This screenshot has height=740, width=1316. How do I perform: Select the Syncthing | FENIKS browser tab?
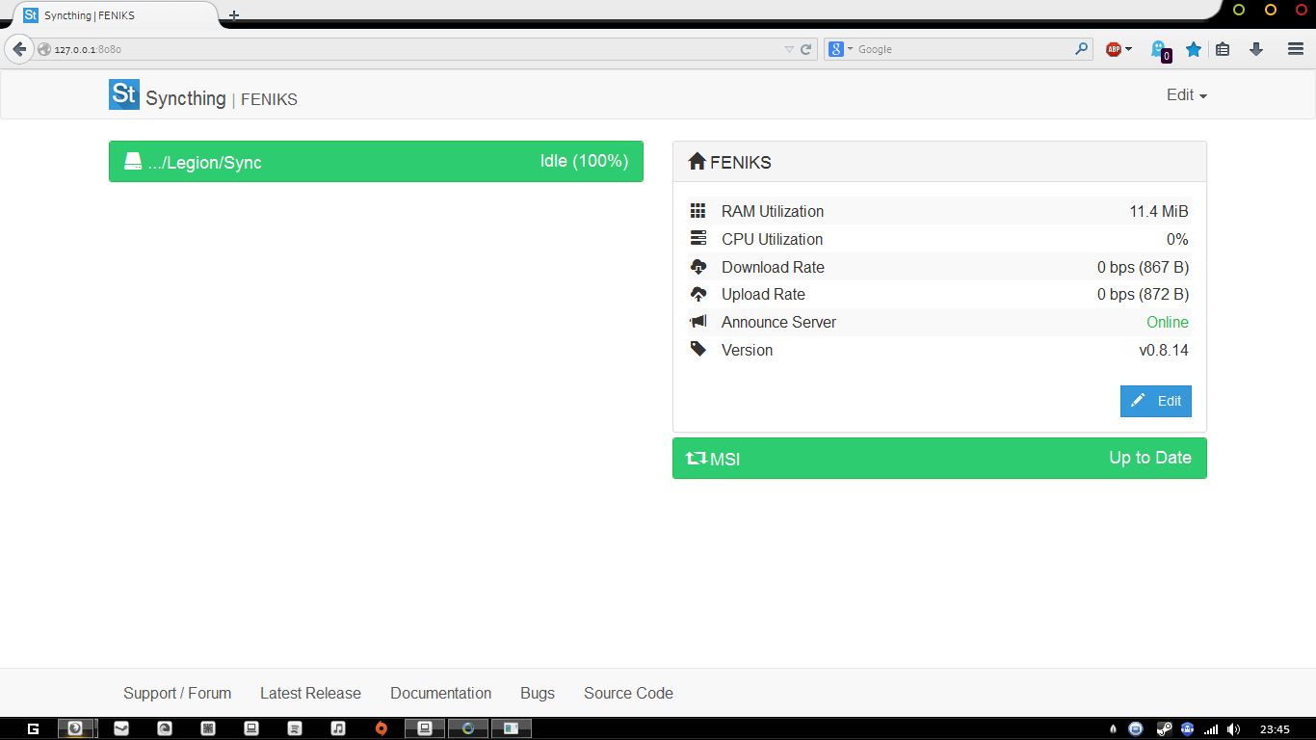tap(114, 15)
